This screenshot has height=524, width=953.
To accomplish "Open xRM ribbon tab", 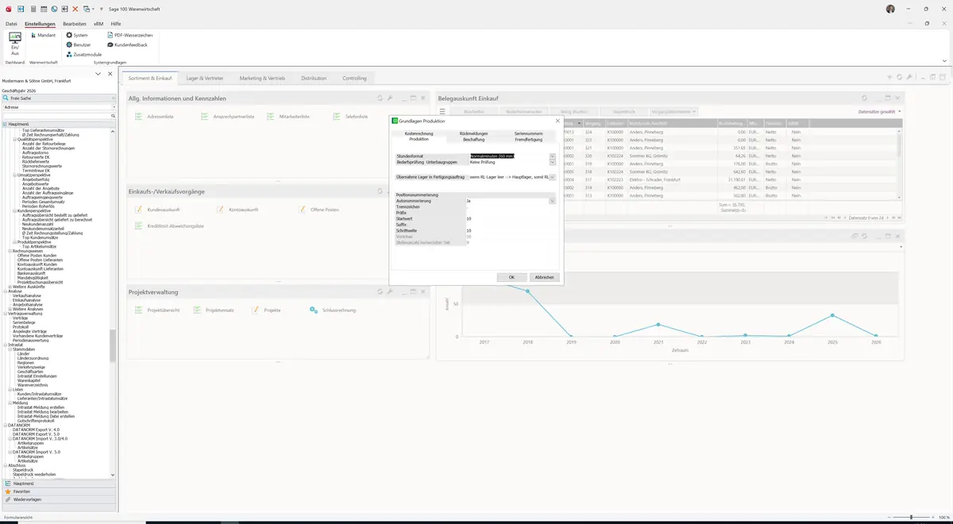I will pyautogui.click(x=98, y=24).
